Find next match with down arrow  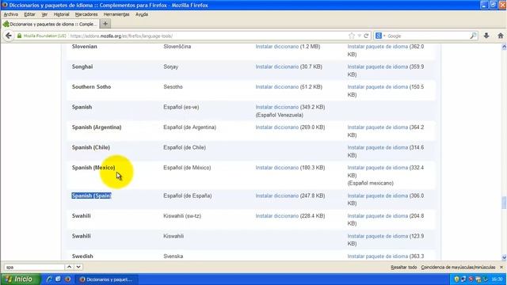(78, 267)
